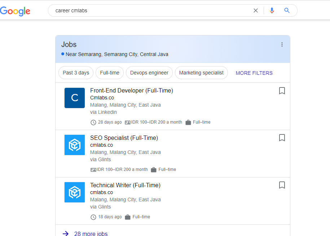330x236 pixels.
Task: Click the cmlabs logo beside Technical Writer
Action: [75, 192]
